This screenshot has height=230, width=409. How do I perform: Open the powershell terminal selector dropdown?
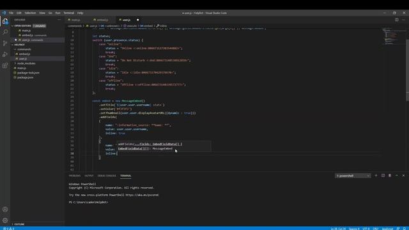tap(353, 176)
